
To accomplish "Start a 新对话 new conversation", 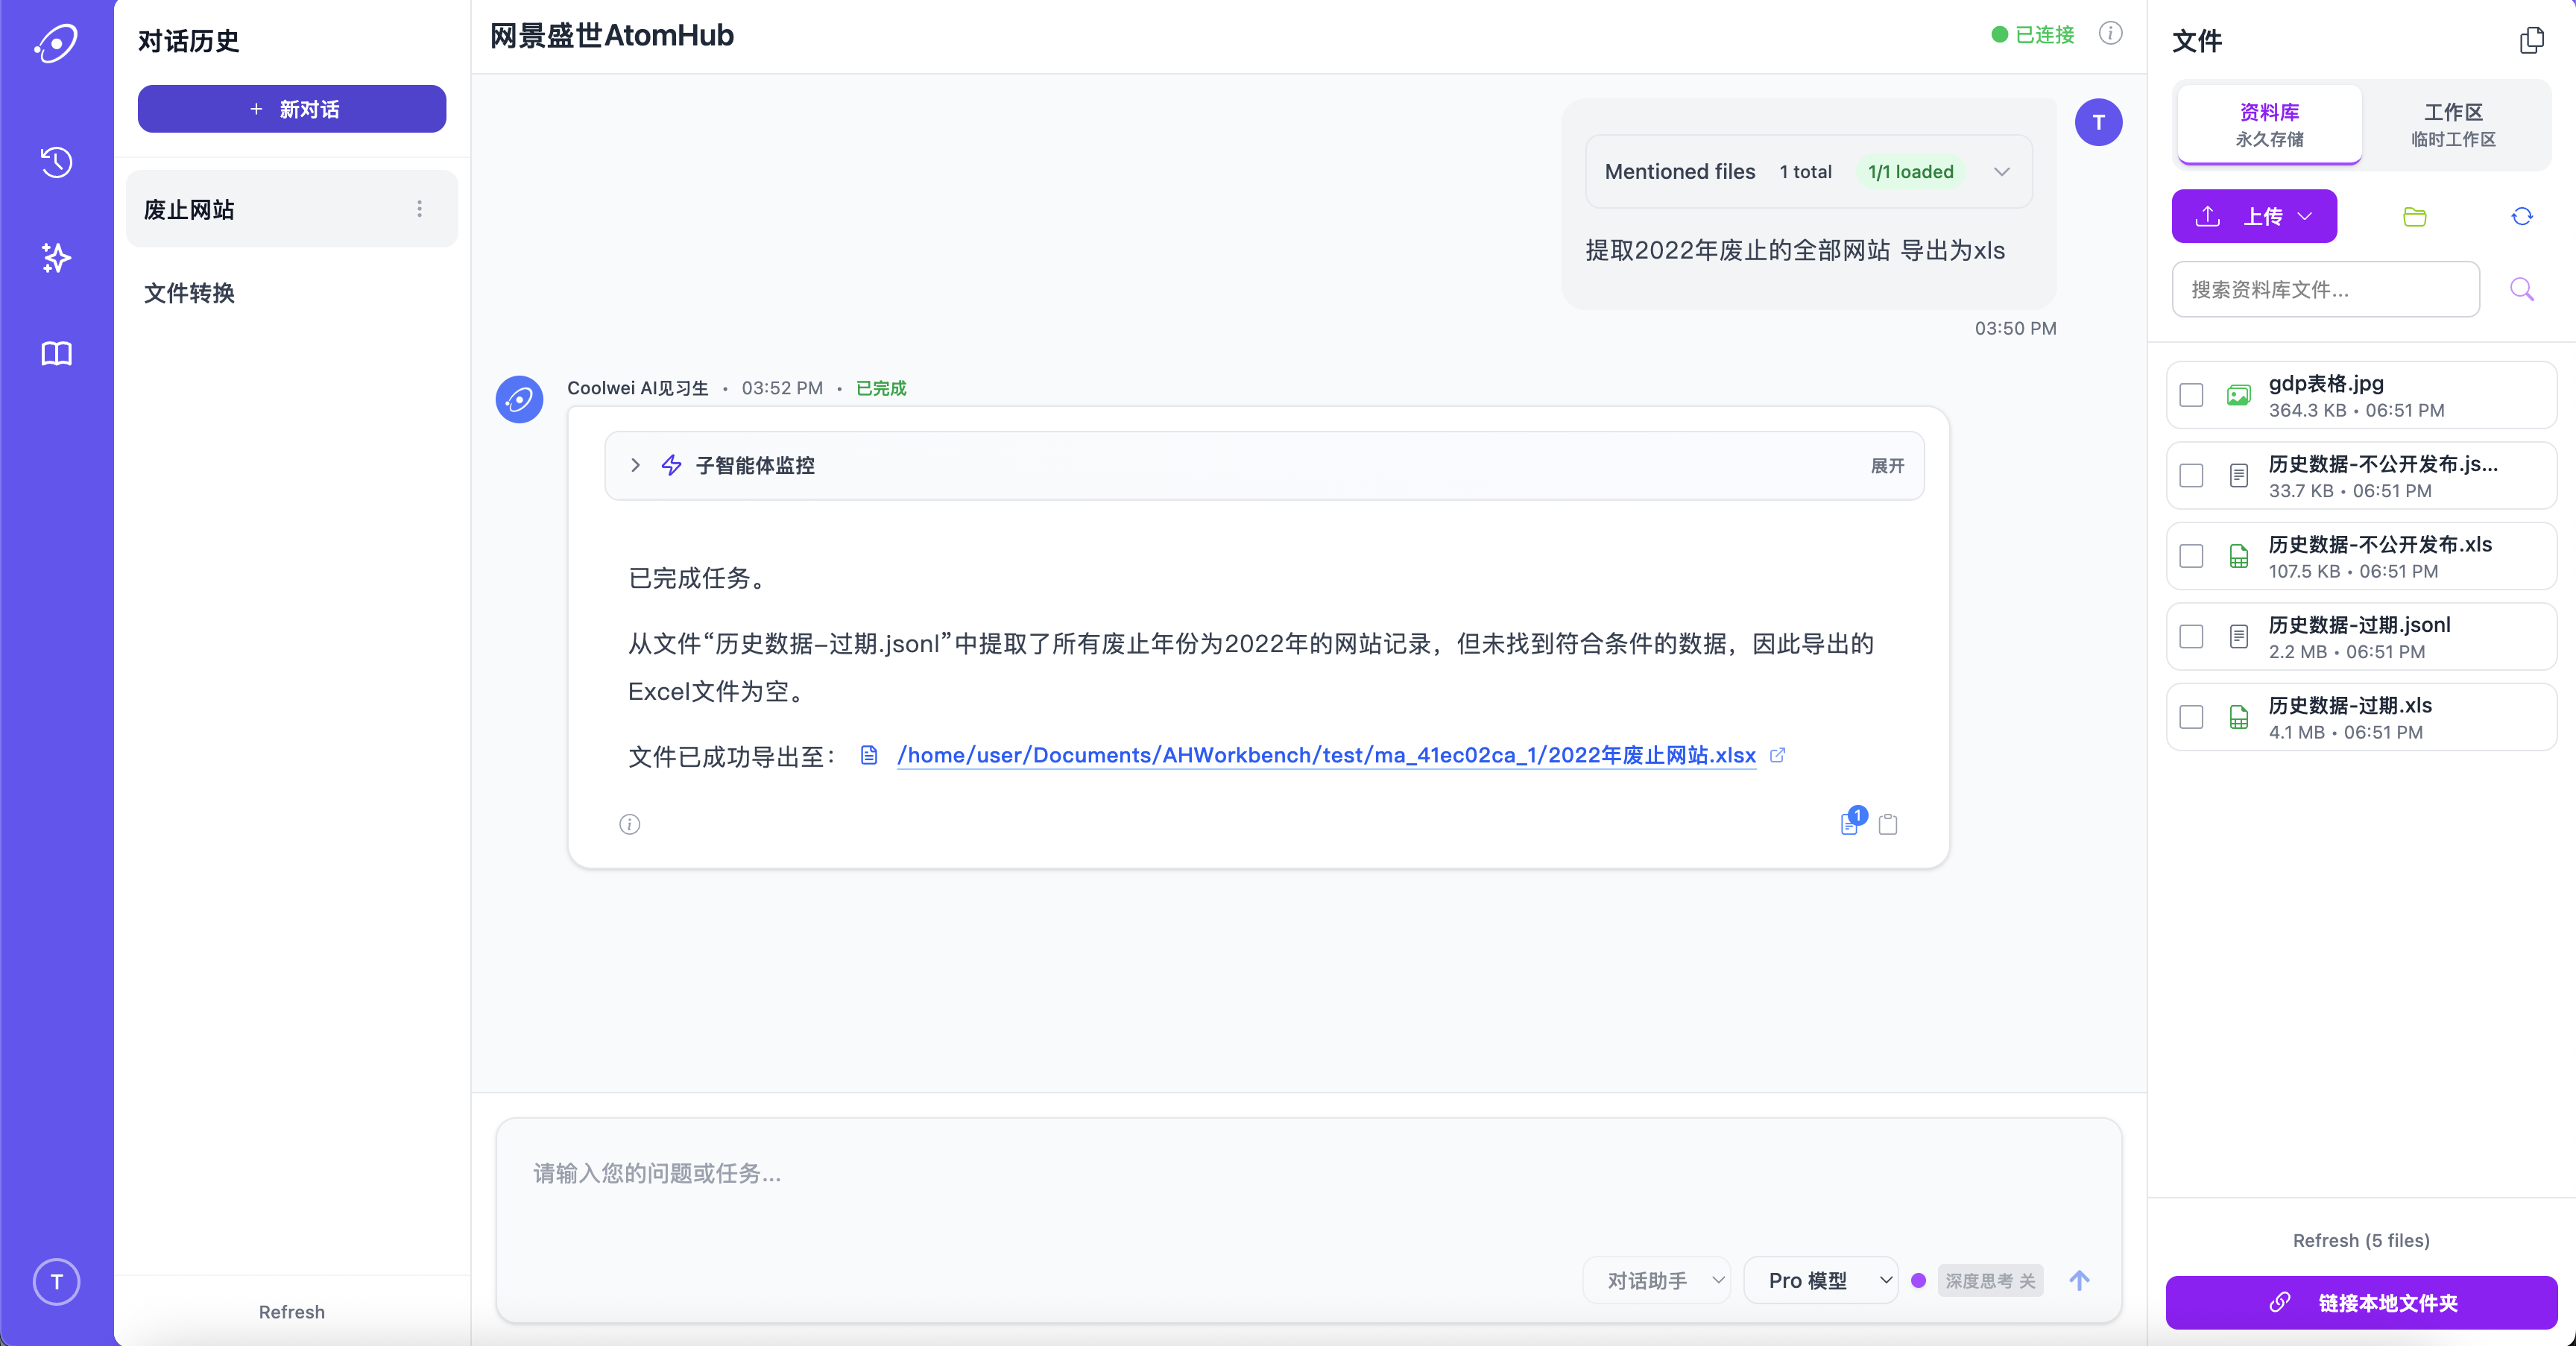I will (x=292, y=109).
